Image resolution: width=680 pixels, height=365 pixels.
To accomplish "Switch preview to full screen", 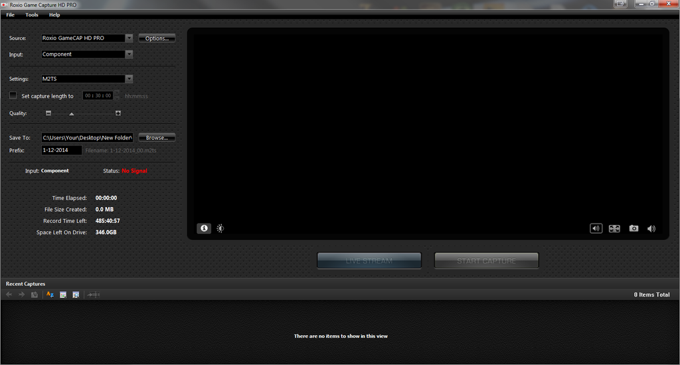I will pos(614,228).
